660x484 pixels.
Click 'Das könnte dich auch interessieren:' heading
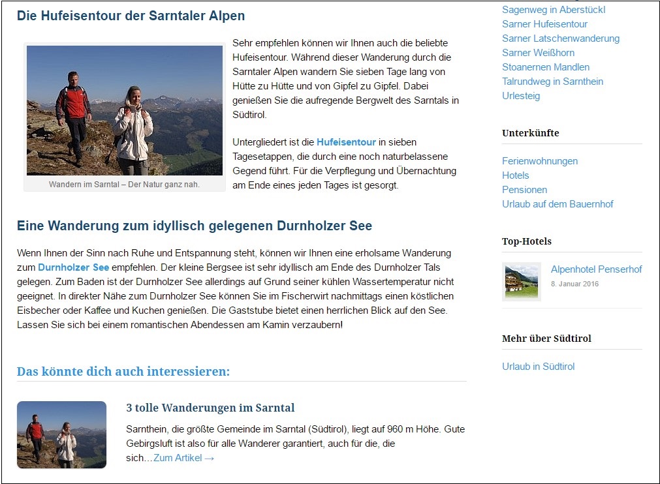[123, 371]
